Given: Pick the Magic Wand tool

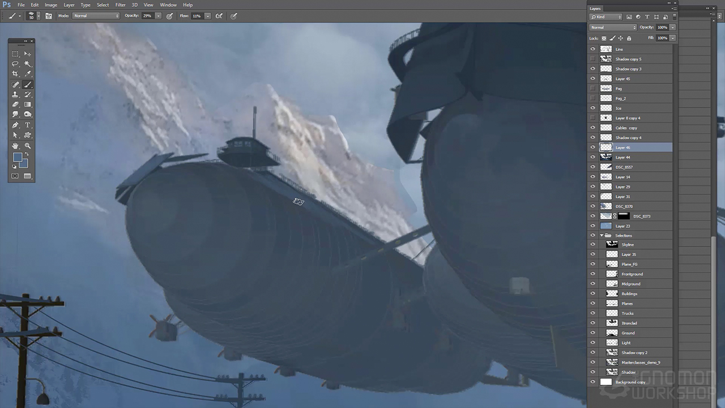Looking at the screenshot, I should point(28,64).
